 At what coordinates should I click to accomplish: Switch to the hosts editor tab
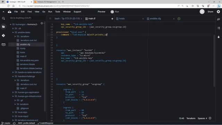[x=122, y=18]
